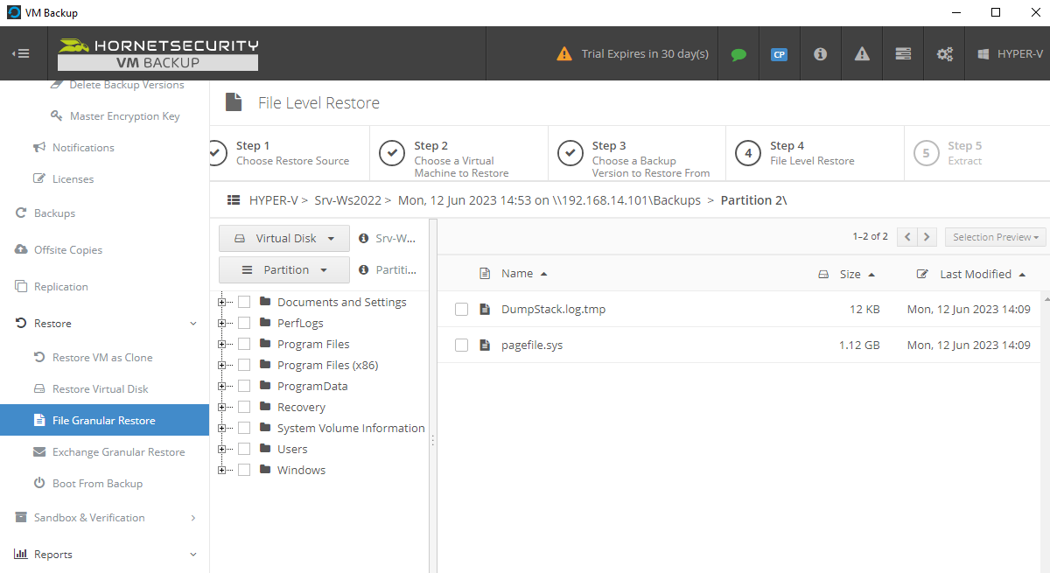1050x573 pixels.
Task: Expand the System Volume Information tree node
Action: point(222,428)
